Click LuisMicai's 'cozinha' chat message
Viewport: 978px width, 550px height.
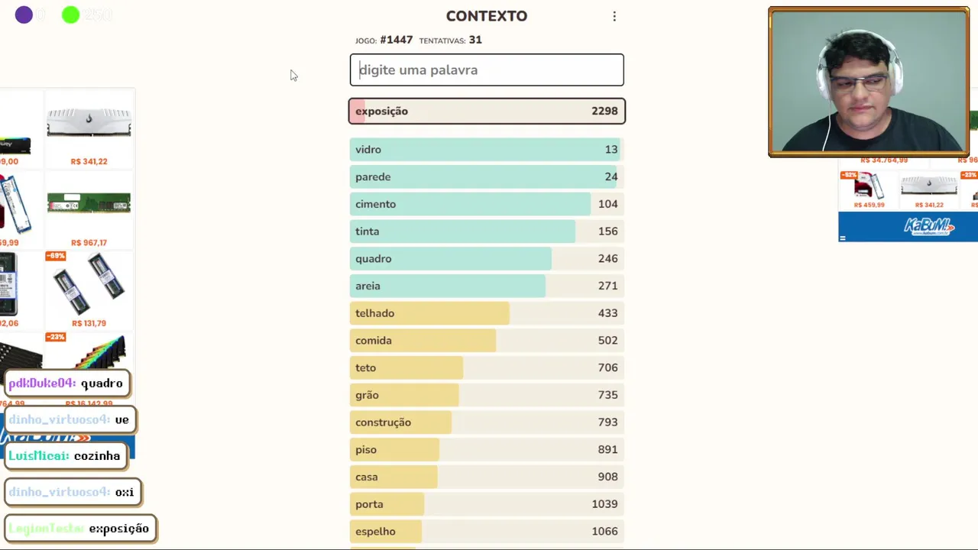point(64,456)
